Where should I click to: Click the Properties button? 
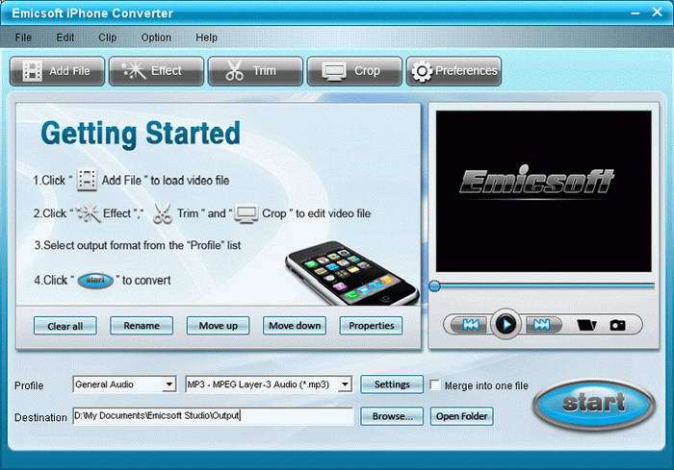coord(371,326)
